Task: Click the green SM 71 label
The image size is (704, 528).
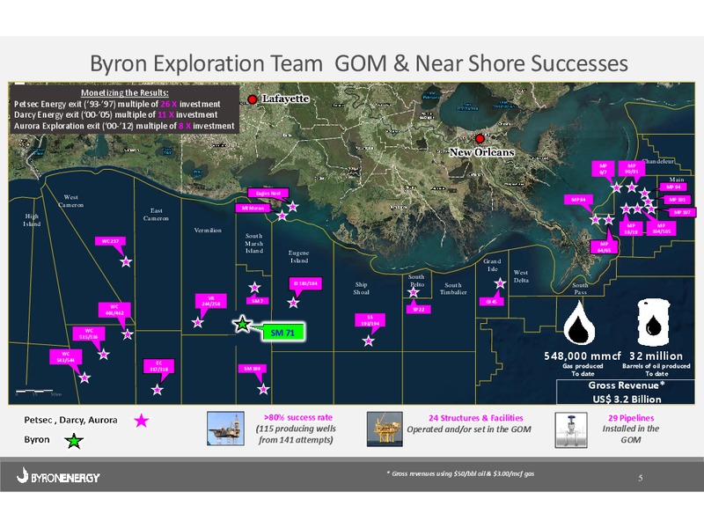Action: tap(282, 333)
